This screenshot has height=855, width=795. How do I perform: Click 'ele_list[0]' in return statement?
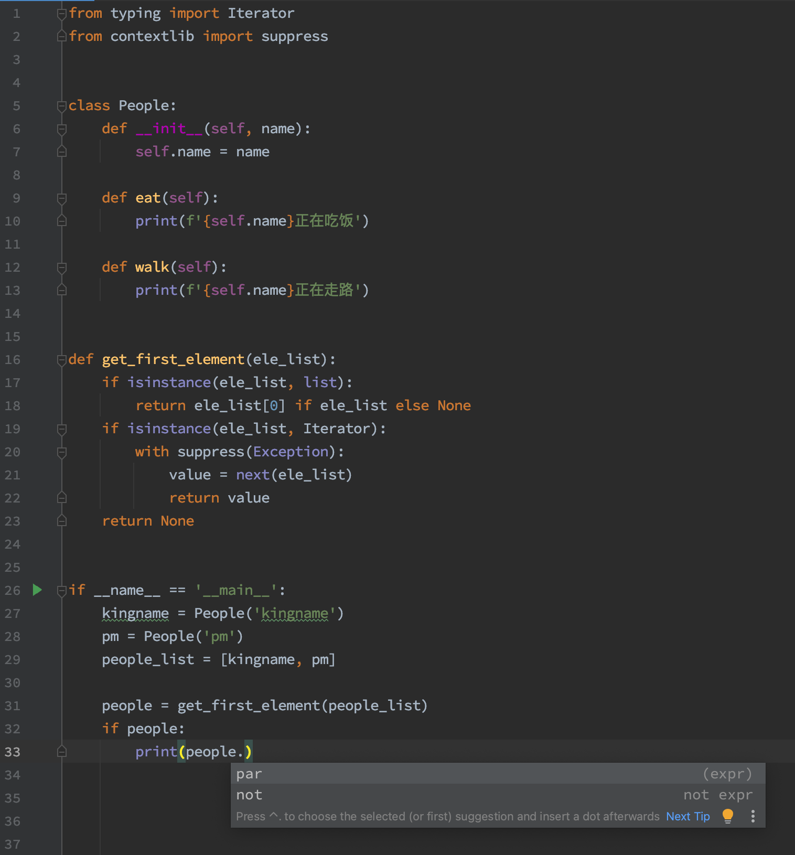[240, 405]
